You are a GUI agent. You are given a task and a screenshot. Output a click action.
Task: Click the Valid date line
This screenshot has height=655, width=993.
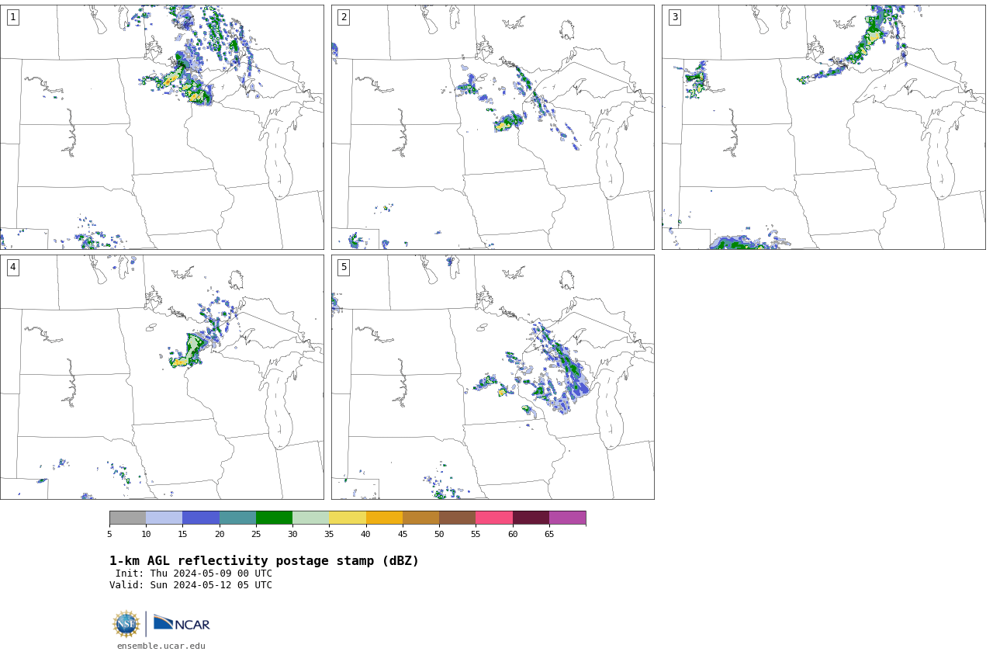tap(191, 585)
